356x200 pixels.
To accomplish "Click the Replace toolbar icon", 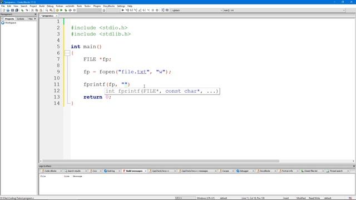I will [x=51, y=10].
